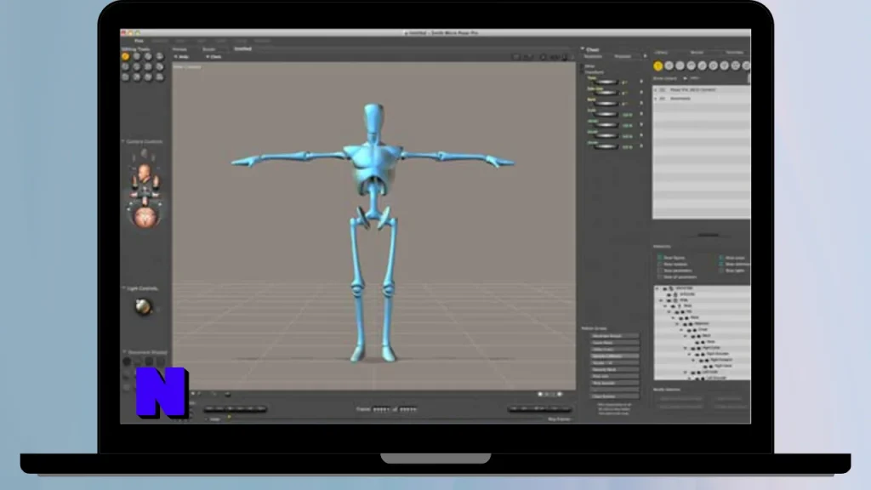Open the Pose room tab
Screen dimensions: 871x490
pyautogui.click(x=139, y=41)
